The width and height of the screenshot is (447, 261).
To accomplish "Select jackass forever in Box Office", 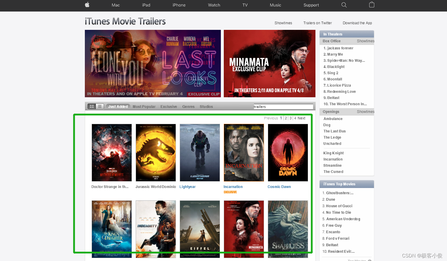I will [x=338, y=48].
